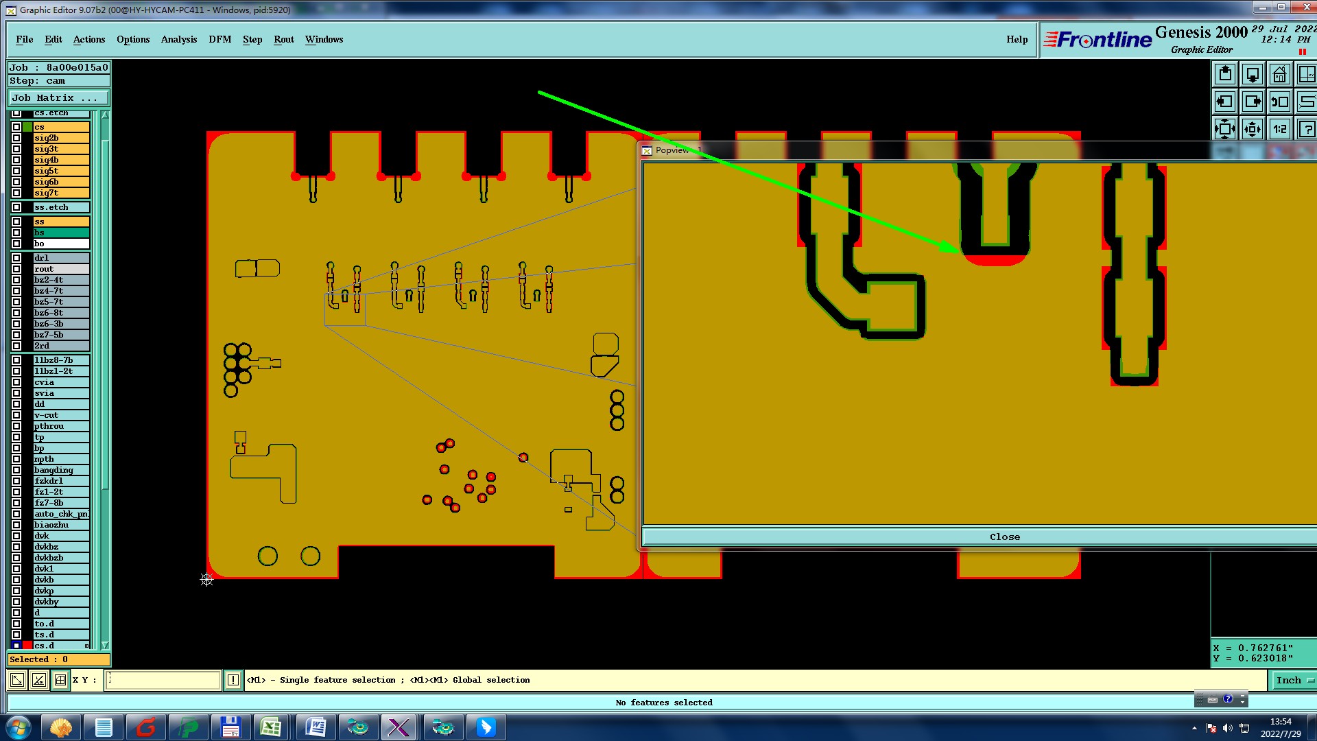Screen dimensions: 1317x741
Task: Click the exclamation mark icon beside XY field
Action: [x=233, y=680]
